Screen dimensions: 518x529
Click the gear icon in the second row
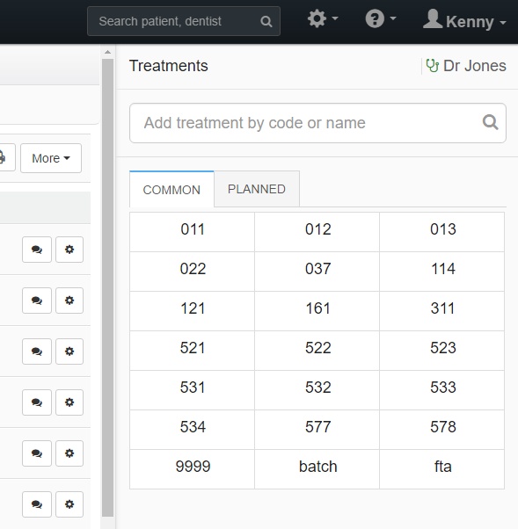[x=69, y=301]
